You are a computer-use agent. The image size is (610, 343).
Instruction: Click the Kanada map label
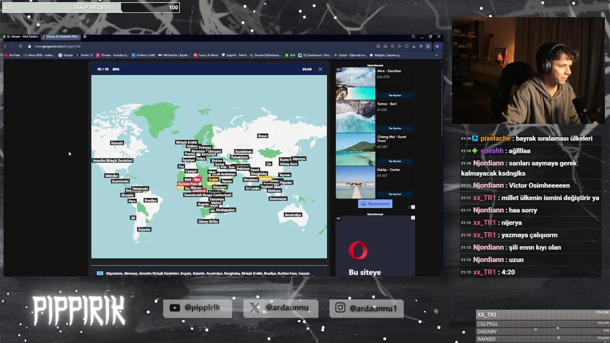(x=117, y=143)
